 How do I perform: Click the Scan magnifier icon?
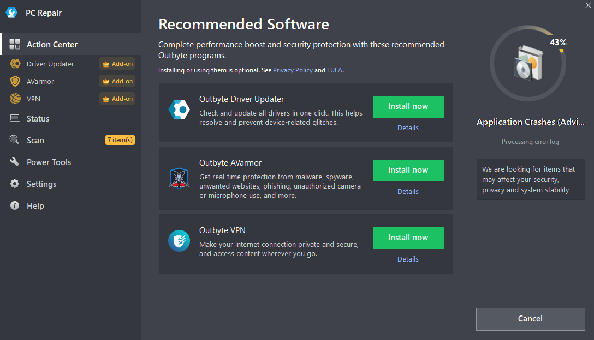coord(14,139)
